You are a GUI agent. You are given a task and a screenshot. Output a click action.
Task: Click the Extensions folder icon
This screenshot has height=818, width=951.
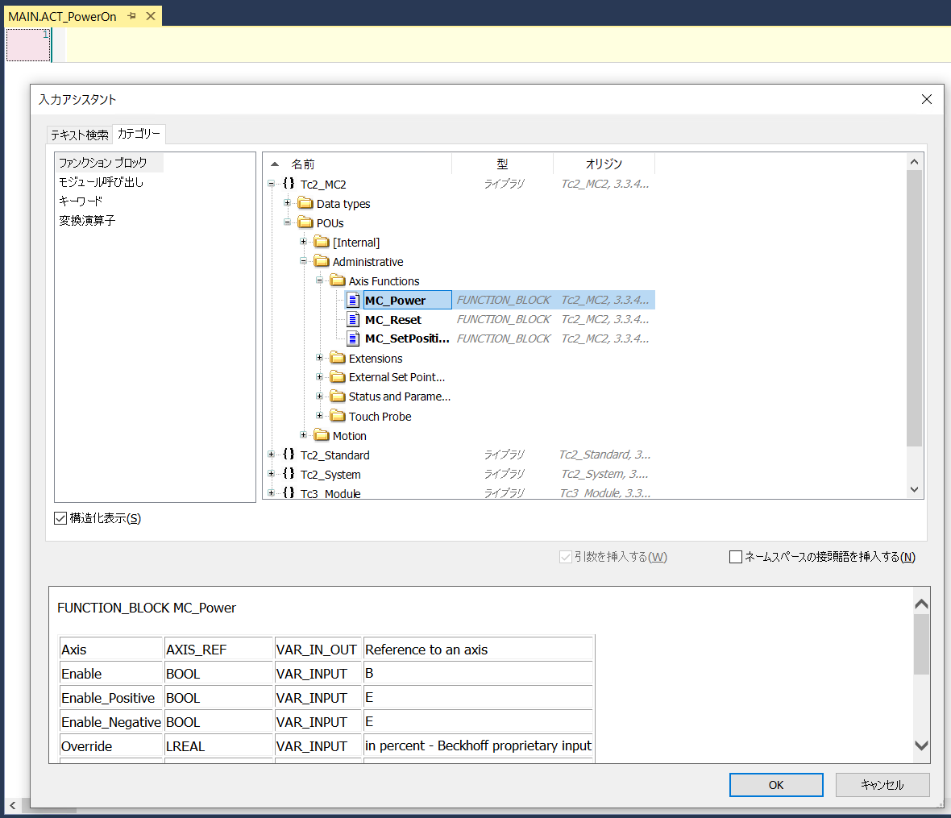[338, 358]
